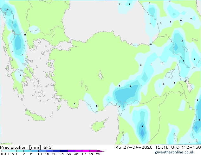Click the '10' legend scale label

[x=40, y=154]
